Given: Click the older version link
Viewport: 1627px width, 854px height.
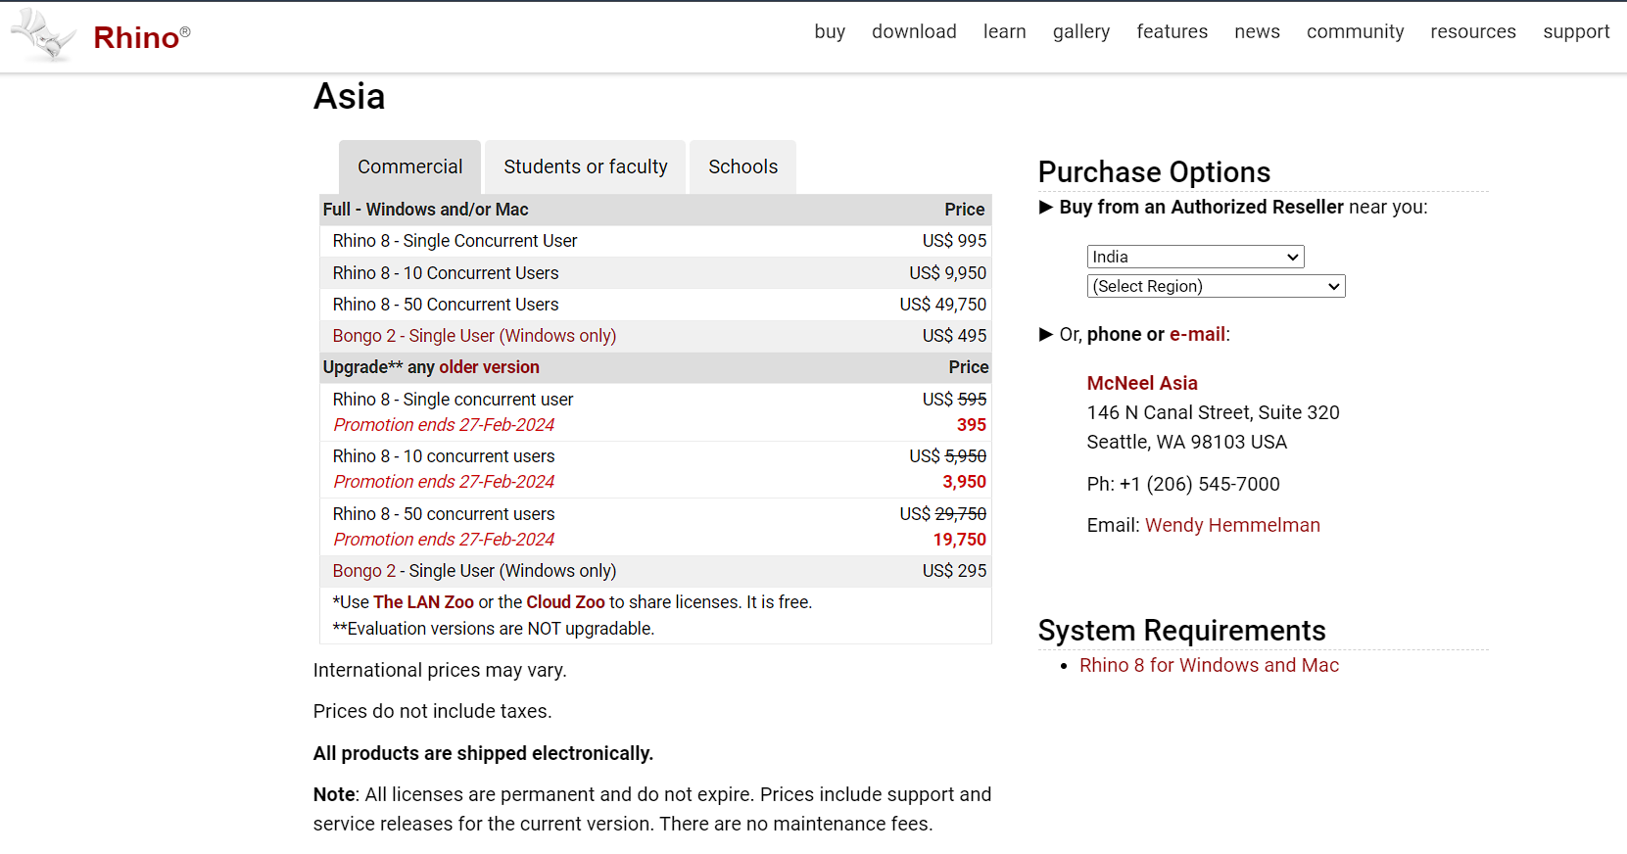Looking at the screenshot, I should tap(489, 367).
